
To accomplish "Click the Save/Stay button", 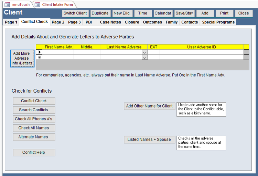I will click(184, 13).
